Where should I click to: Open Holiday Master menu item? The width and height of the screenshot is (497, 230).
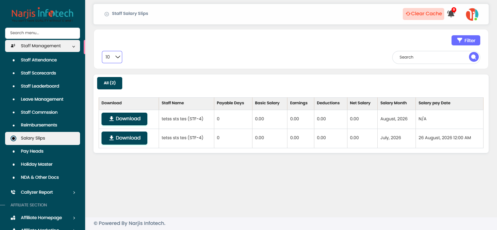[x=37, y=164]
